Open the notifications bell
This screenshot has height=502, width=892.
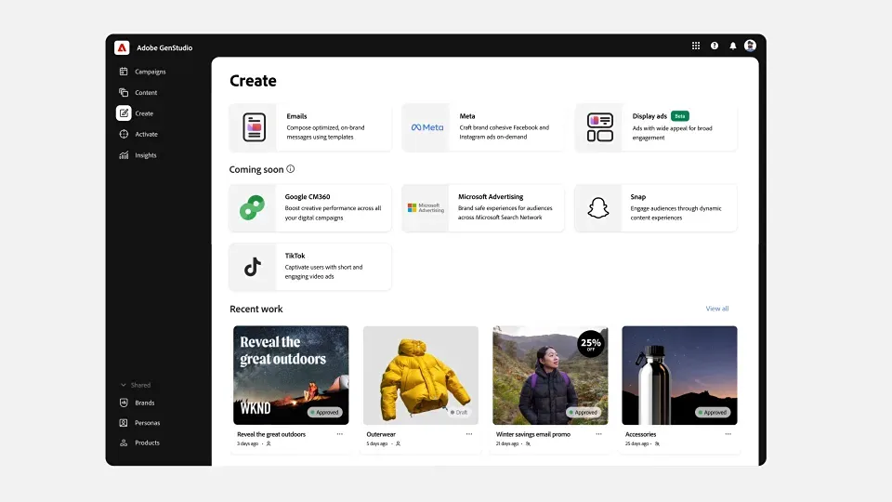point(733,46)
